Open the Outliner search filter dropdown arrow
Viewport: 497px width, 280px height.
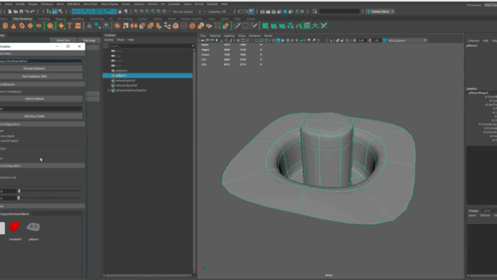[193, 46]
